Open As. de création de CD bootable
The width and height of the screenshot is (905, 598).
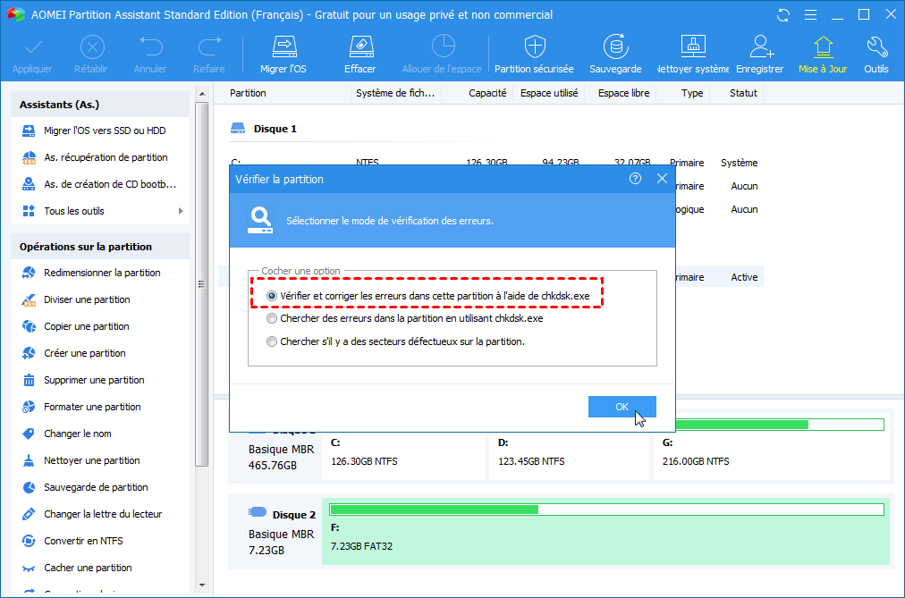click(x=99, y=184)
